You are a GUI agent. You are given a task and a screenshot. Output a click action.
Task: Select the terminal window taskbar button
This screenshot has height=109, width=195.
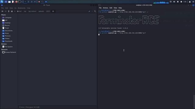tap(43, 2)
